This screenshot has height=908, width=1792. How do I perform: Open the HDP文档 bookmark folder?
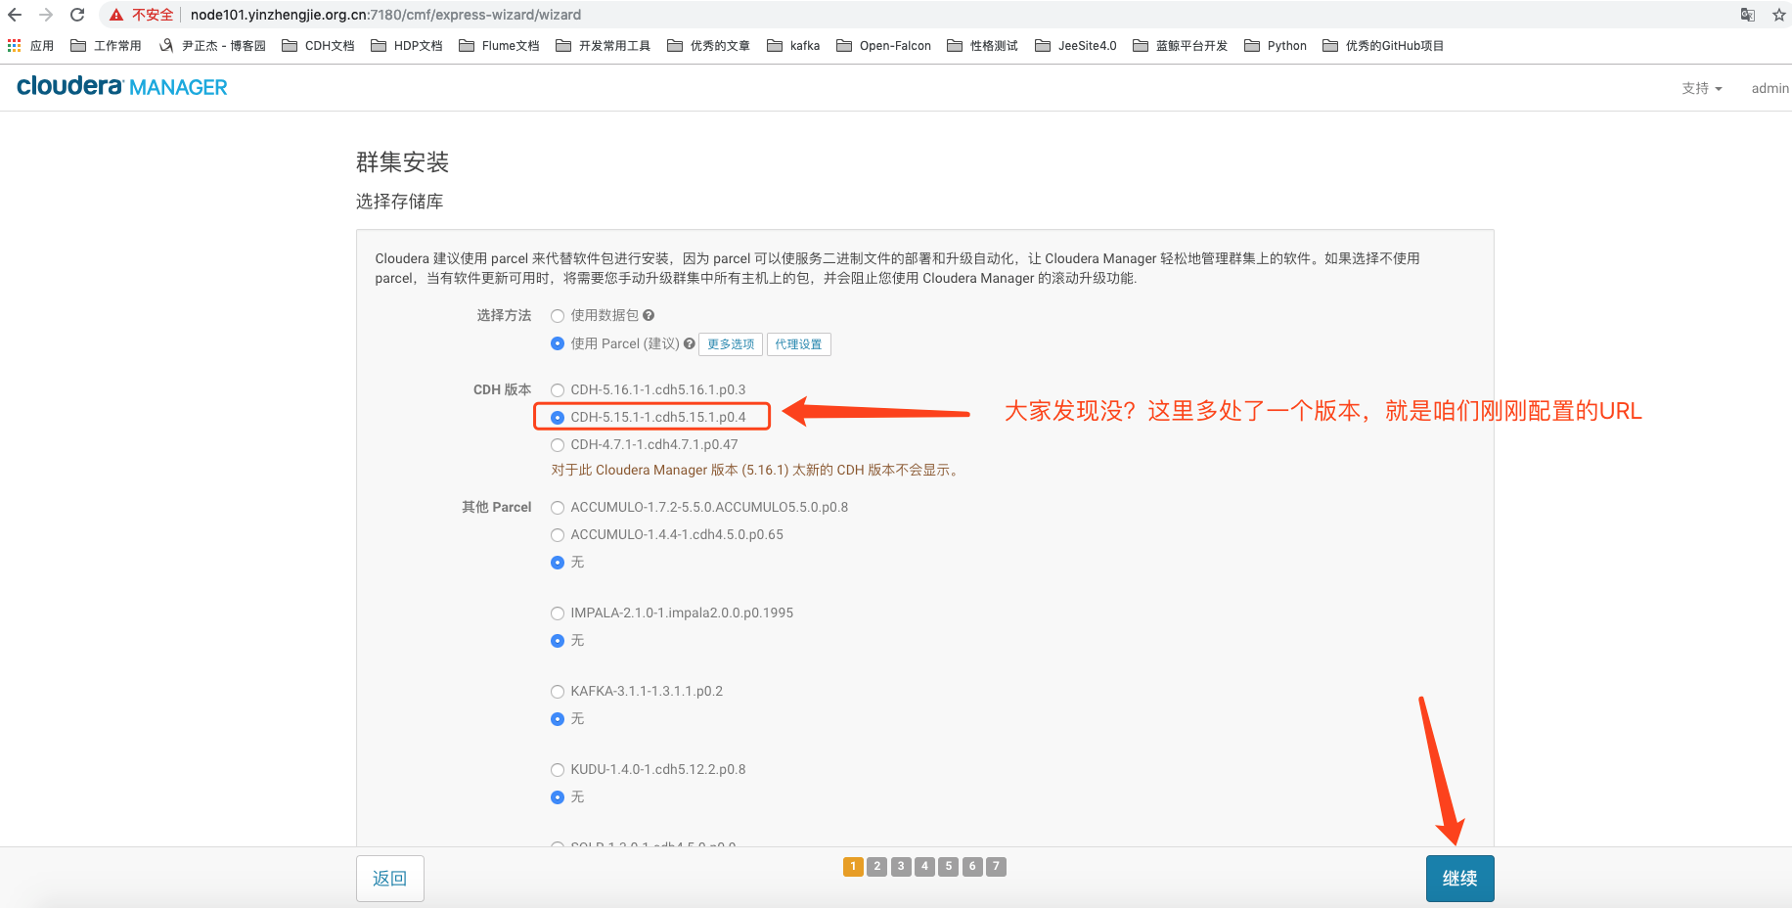pos(406,46)
